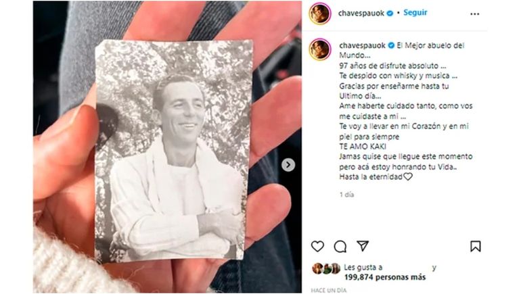Click the black-and-white photo in the post

pos(173,150)
